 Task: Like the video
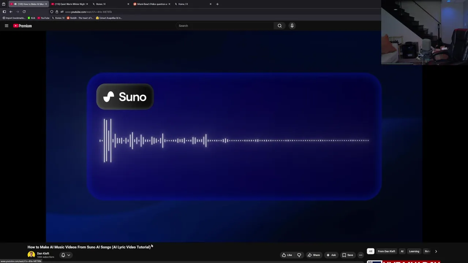[x=287, y=255]
